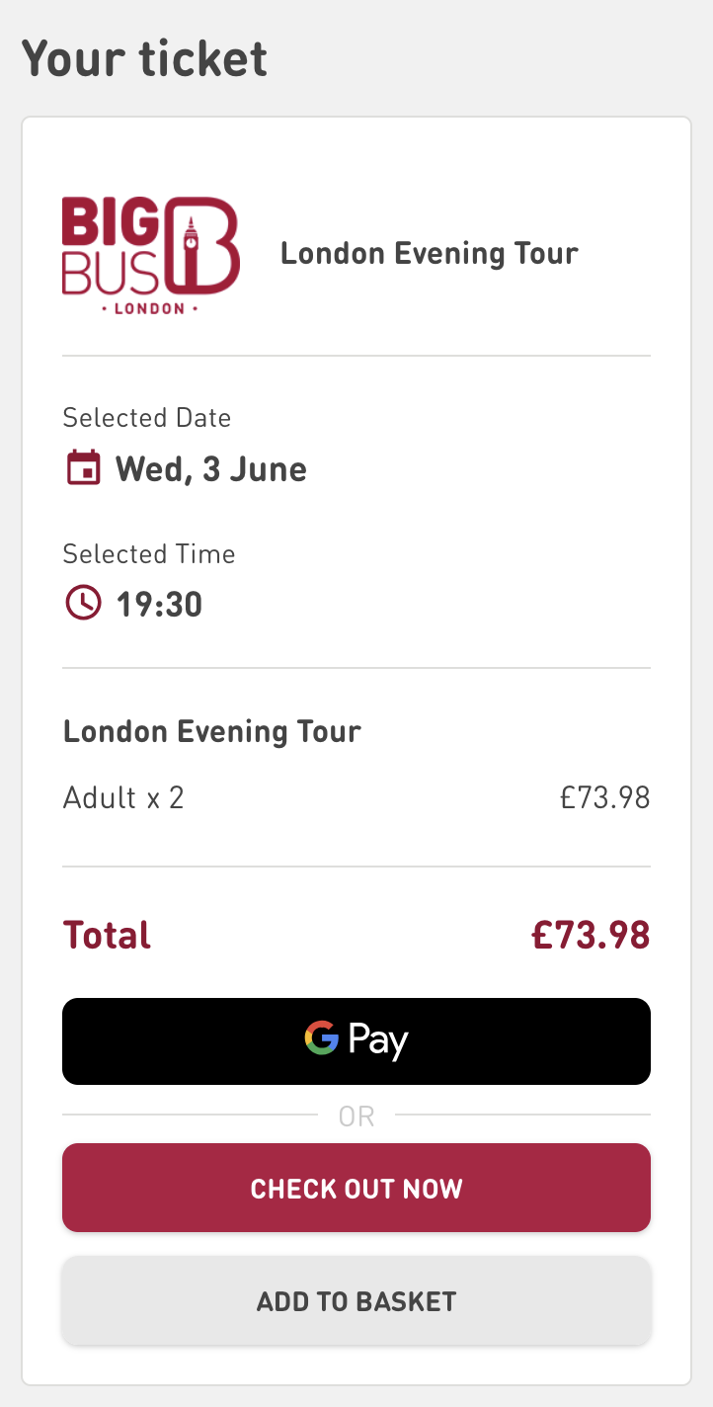
Task: Click the calendar icon beside the date
Action: (83, 468)
